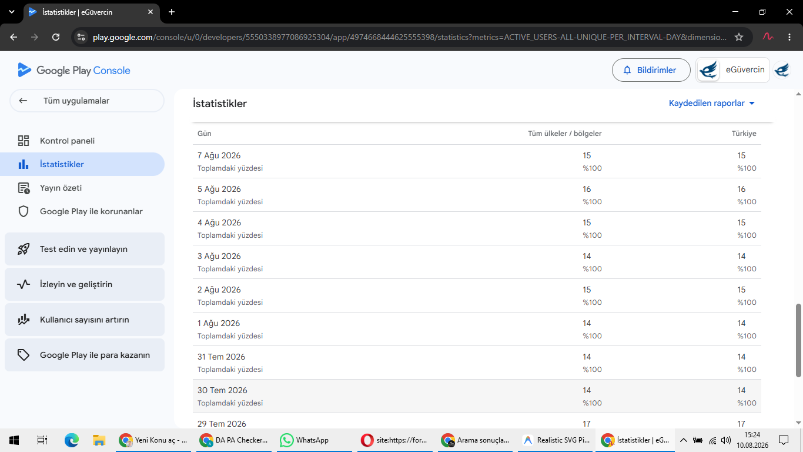803x452 pixels.
Task: Click the Kullanıcı sayısını artırın growth icon
Action: coord(24,320)
